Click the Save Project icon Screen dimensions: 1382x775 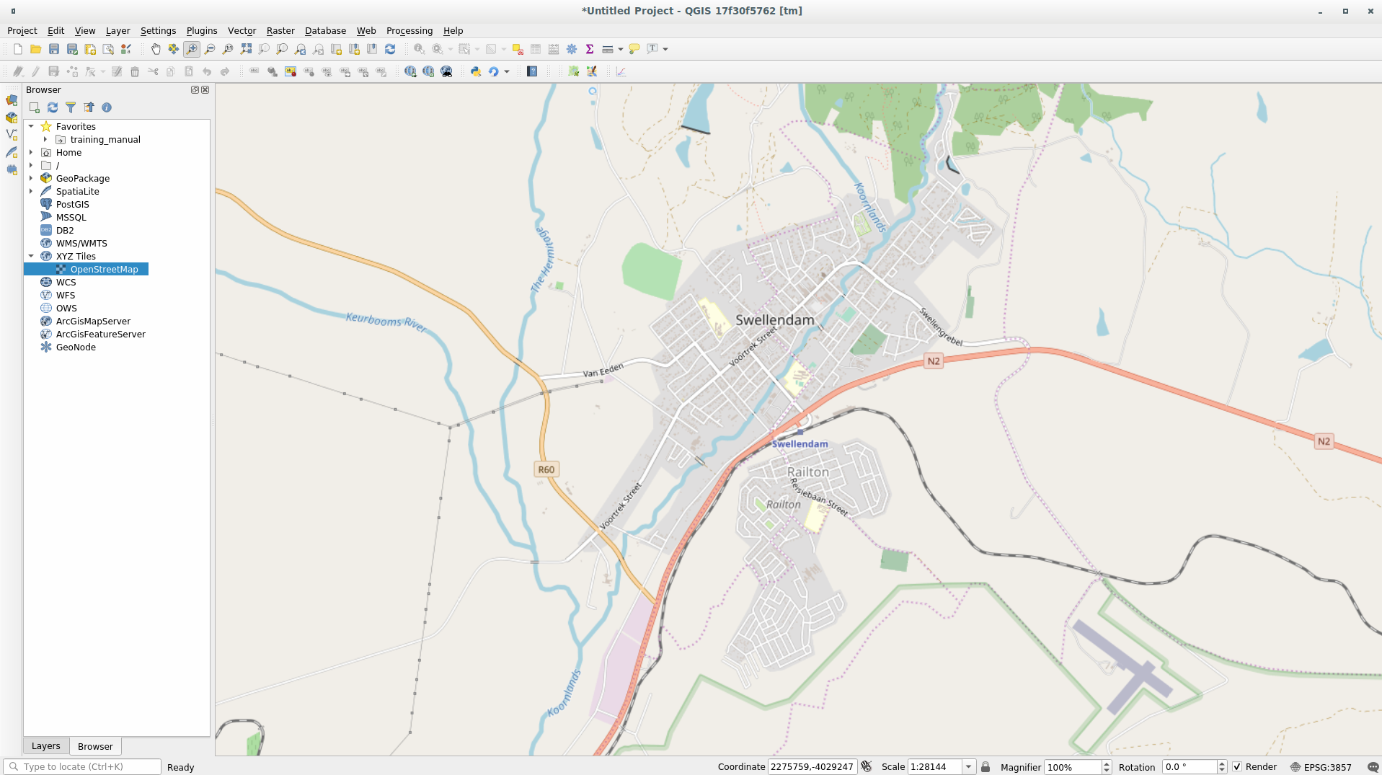[54, 49]
